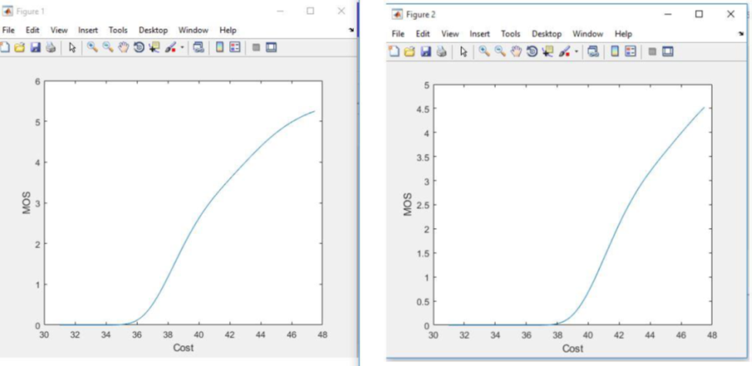Select the Pan hand tool in Figure 1
This screenshot has height=366, width=752.
(x=123, y=48)
